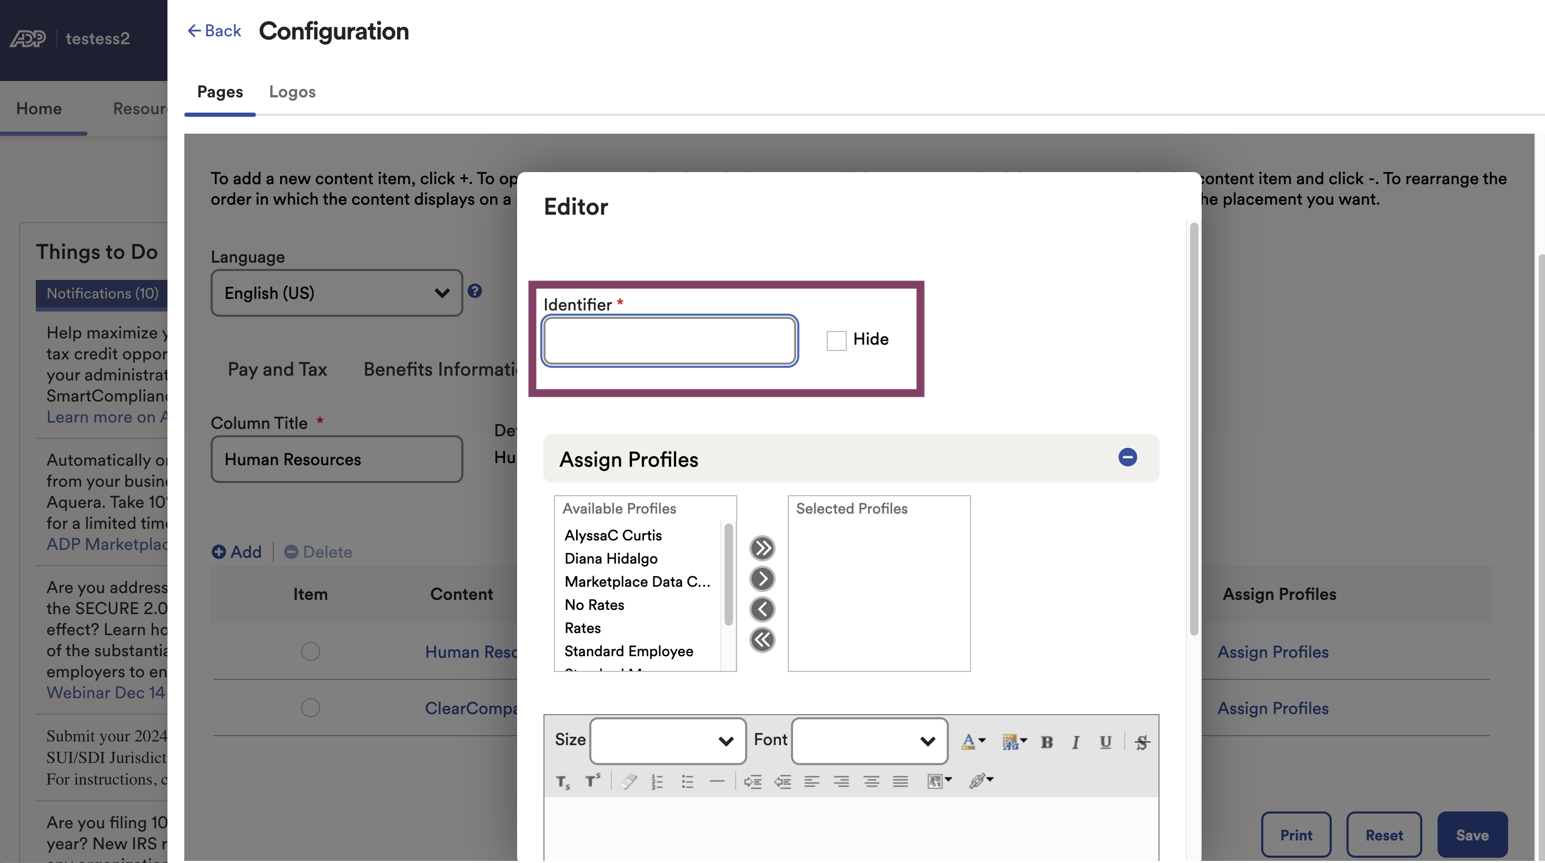Viewport: 1545px width, 863px height.
Task: Open the Notifications (10) tab
Action: (102, 294)
